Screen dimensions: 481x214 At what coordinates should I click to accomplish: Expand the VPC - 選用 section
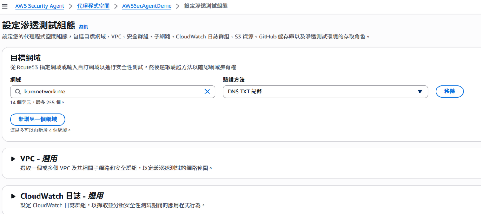click(13, 159)
